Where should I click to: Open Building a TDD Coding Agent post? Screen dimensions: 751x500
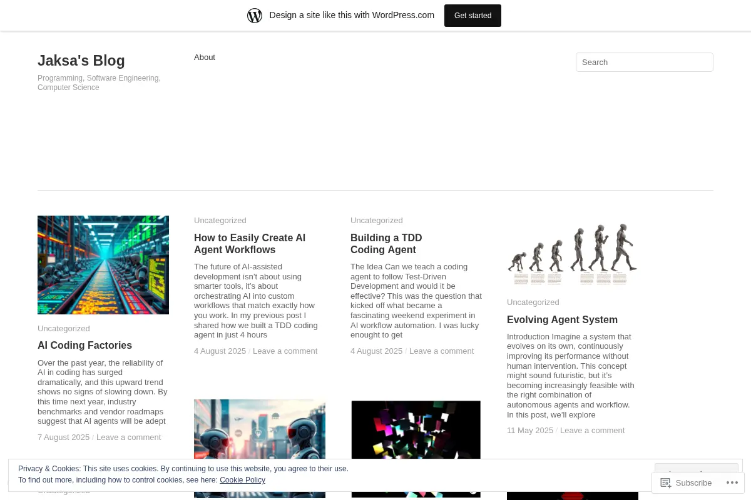click(x=386, y=244)
